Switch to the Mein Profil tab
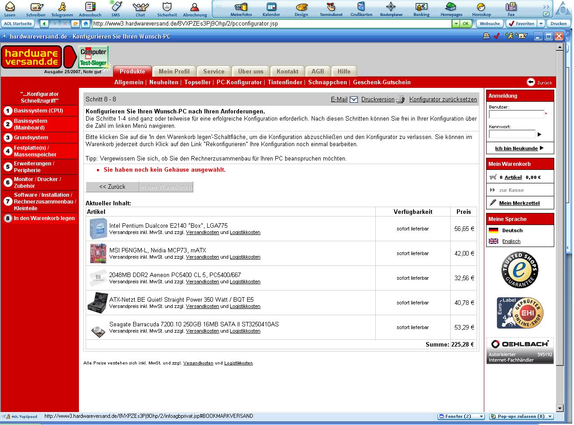Viewport: 574px width, 425px height. pyautogui.click(x=174, y=71)
